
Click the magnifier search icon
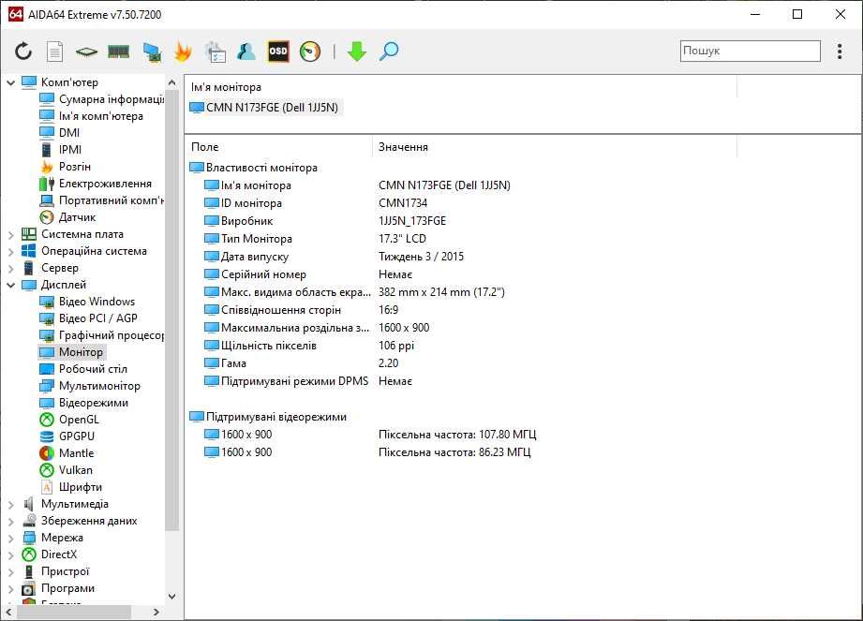tap(389, 52)
